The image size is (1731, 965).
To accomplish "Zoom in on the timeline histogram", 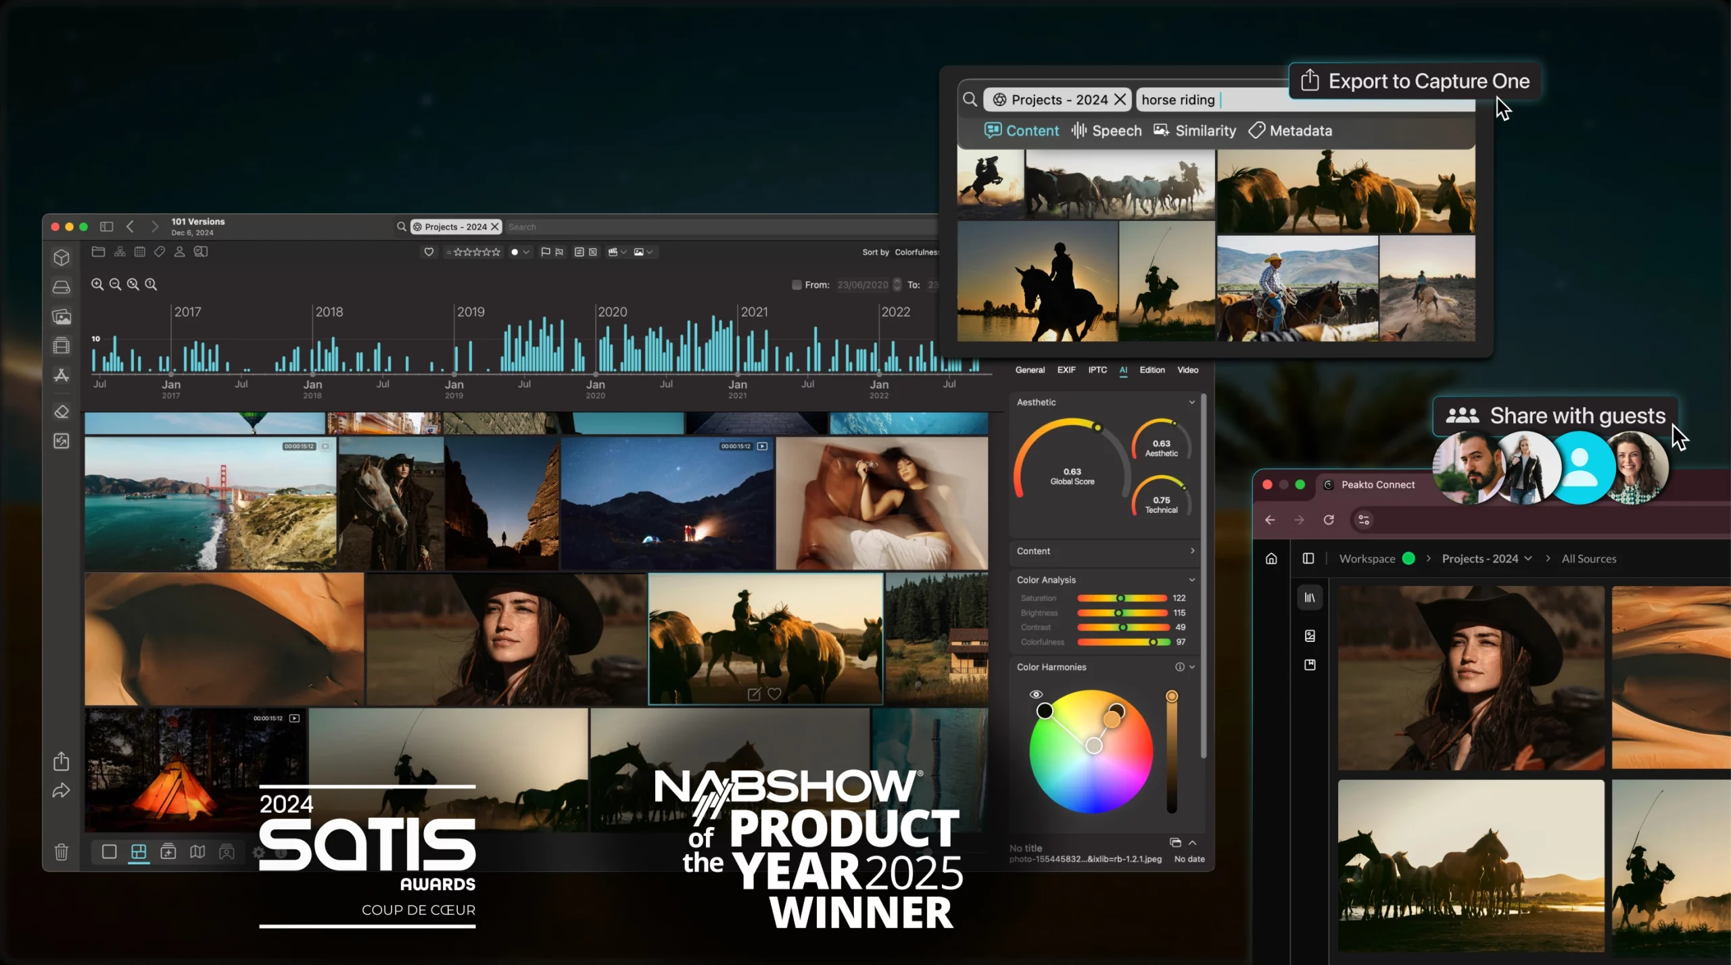I will [x=97, y=284].
